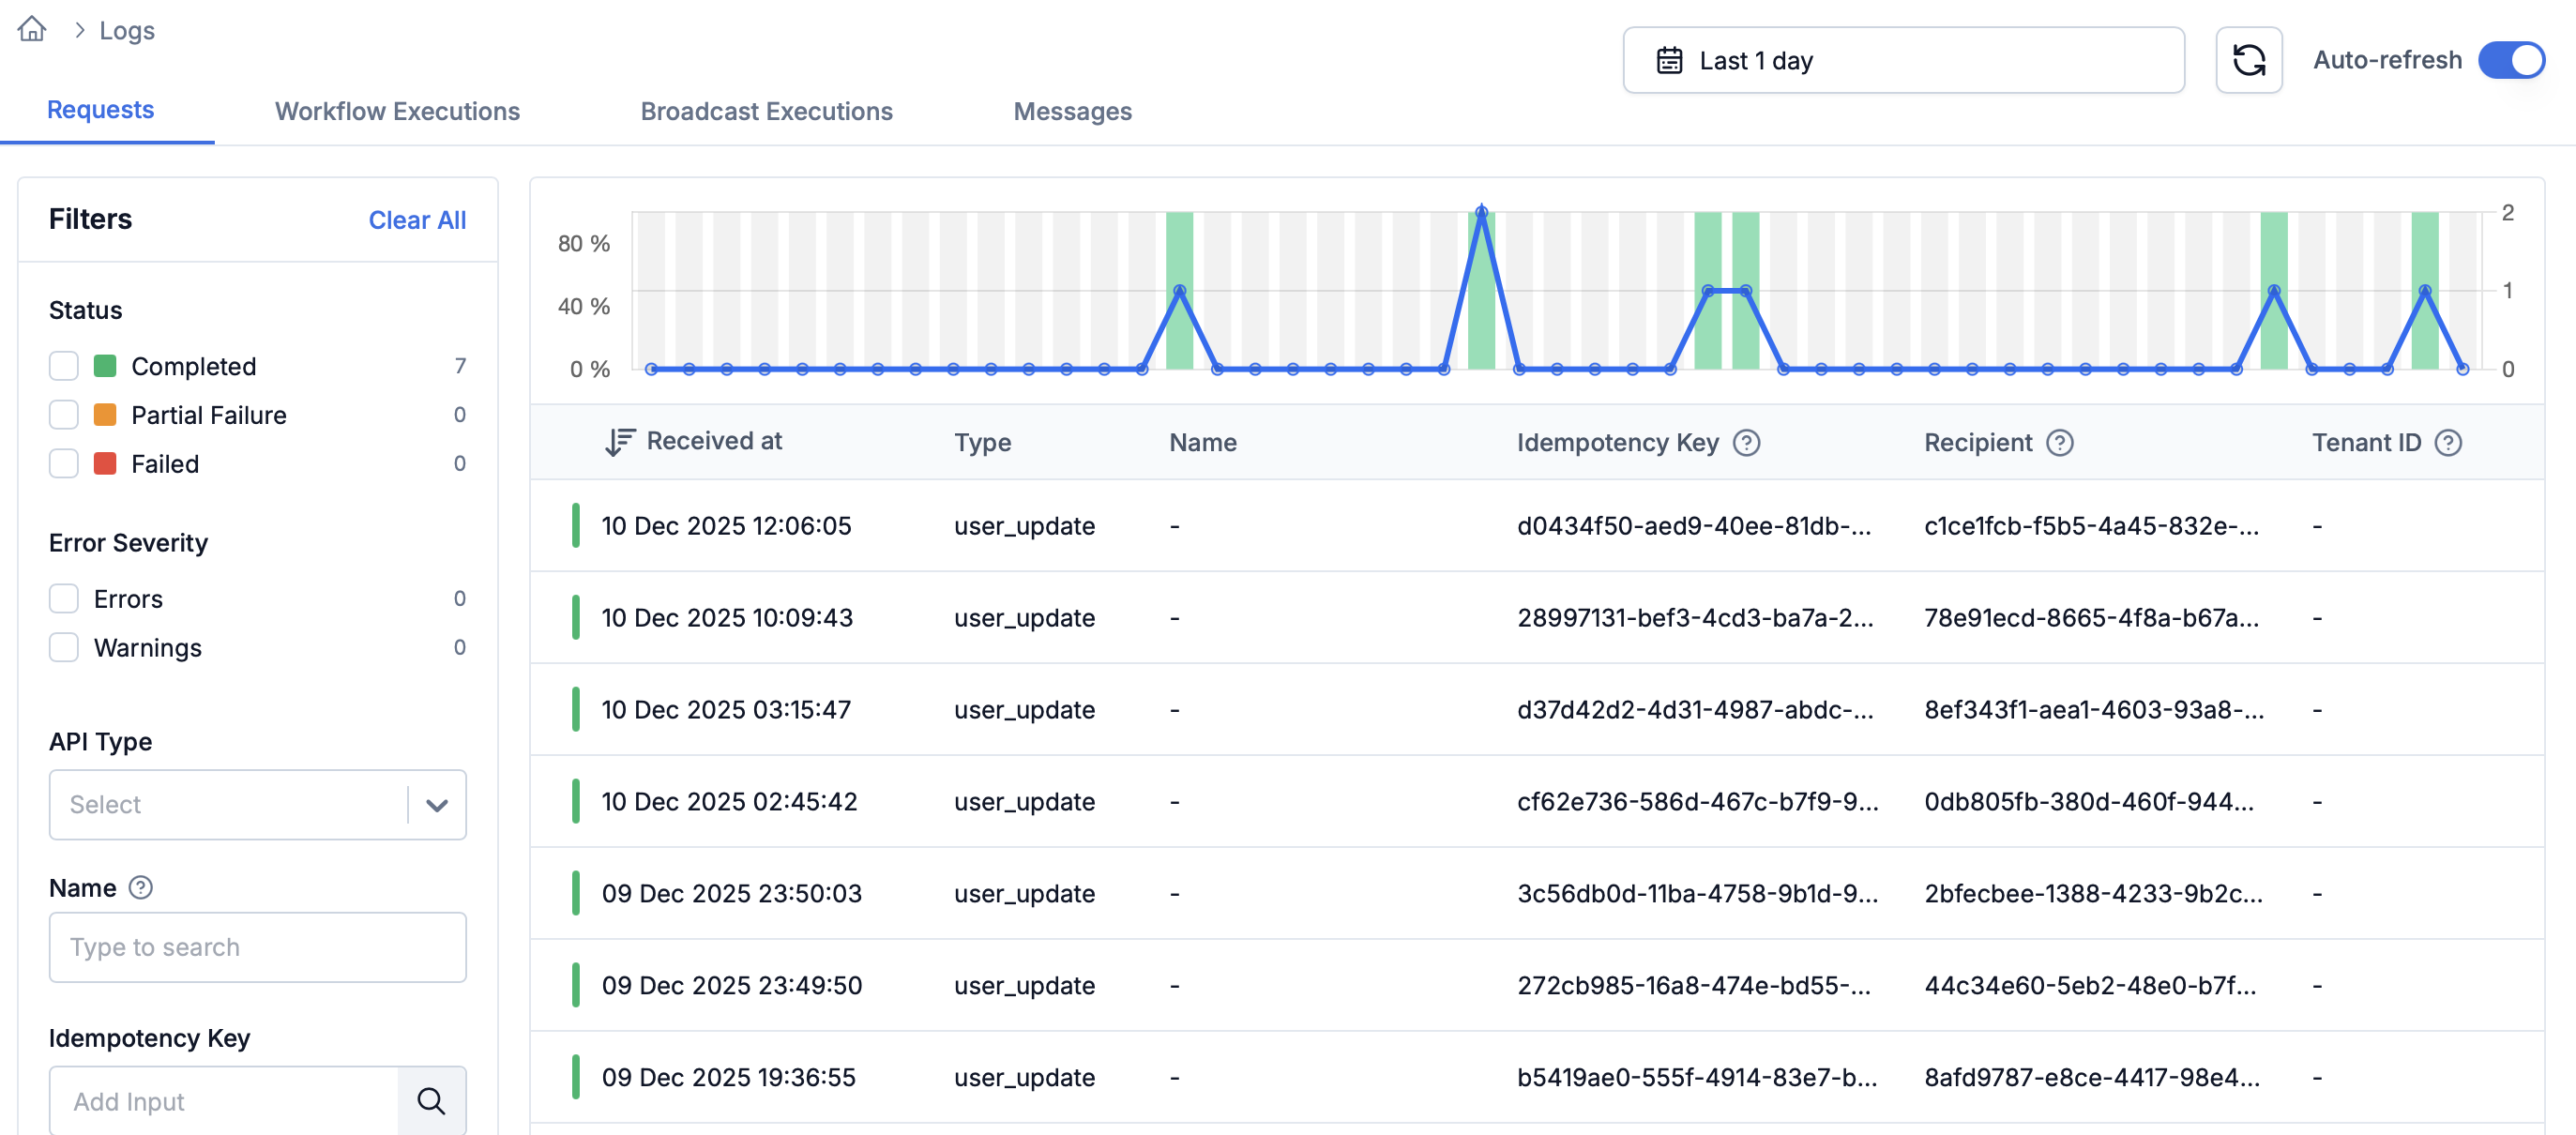Click the highest peak point on chart
This screenshot has width=2576, height=1135.
click(x=1481, y=212)
